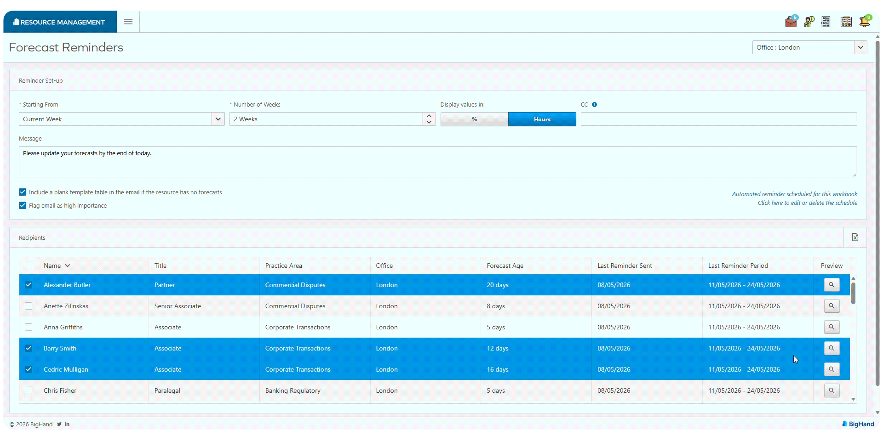Screen dimensions: 883x441
Task: Switch display values to Hours
Action: point(542,119)
